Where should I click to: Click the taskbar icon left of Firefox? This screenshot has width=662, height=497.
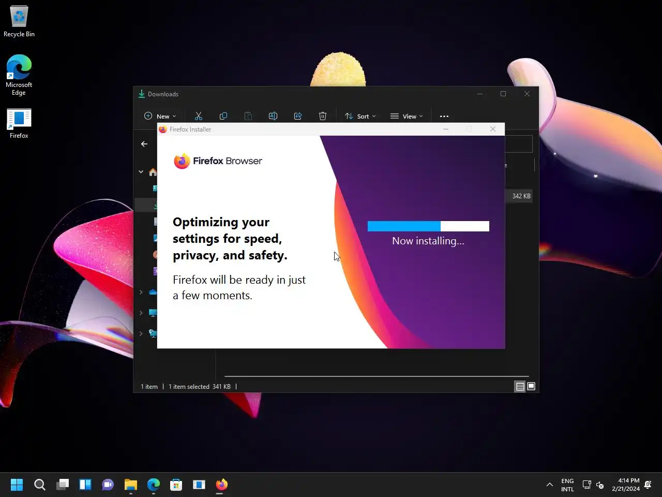click(x=199, y=485)
